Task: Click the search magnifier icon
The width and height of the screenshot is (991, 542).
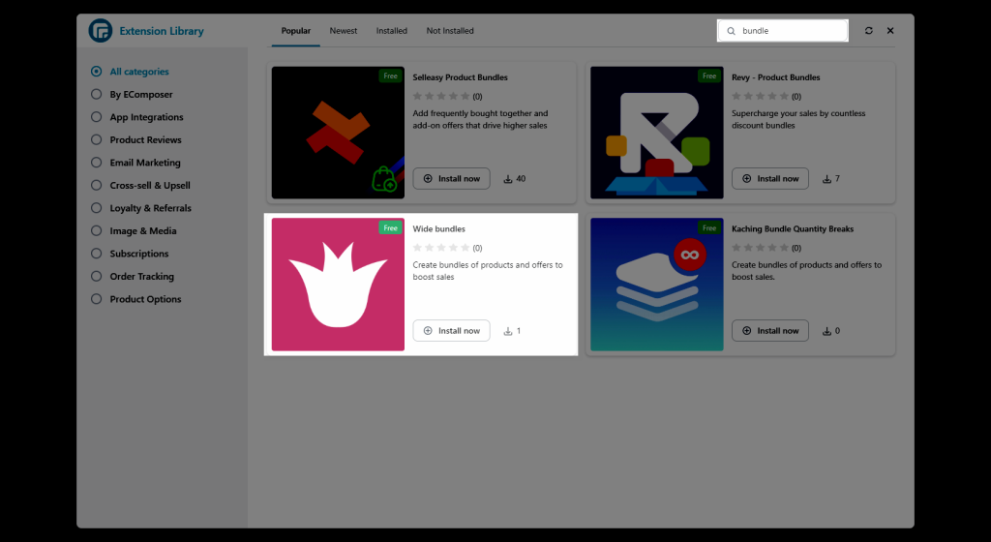Action: [x=732, y=31]
